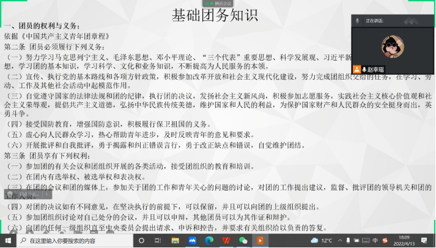
Task: Click the taskbar search input box
Action: (67, 241)
